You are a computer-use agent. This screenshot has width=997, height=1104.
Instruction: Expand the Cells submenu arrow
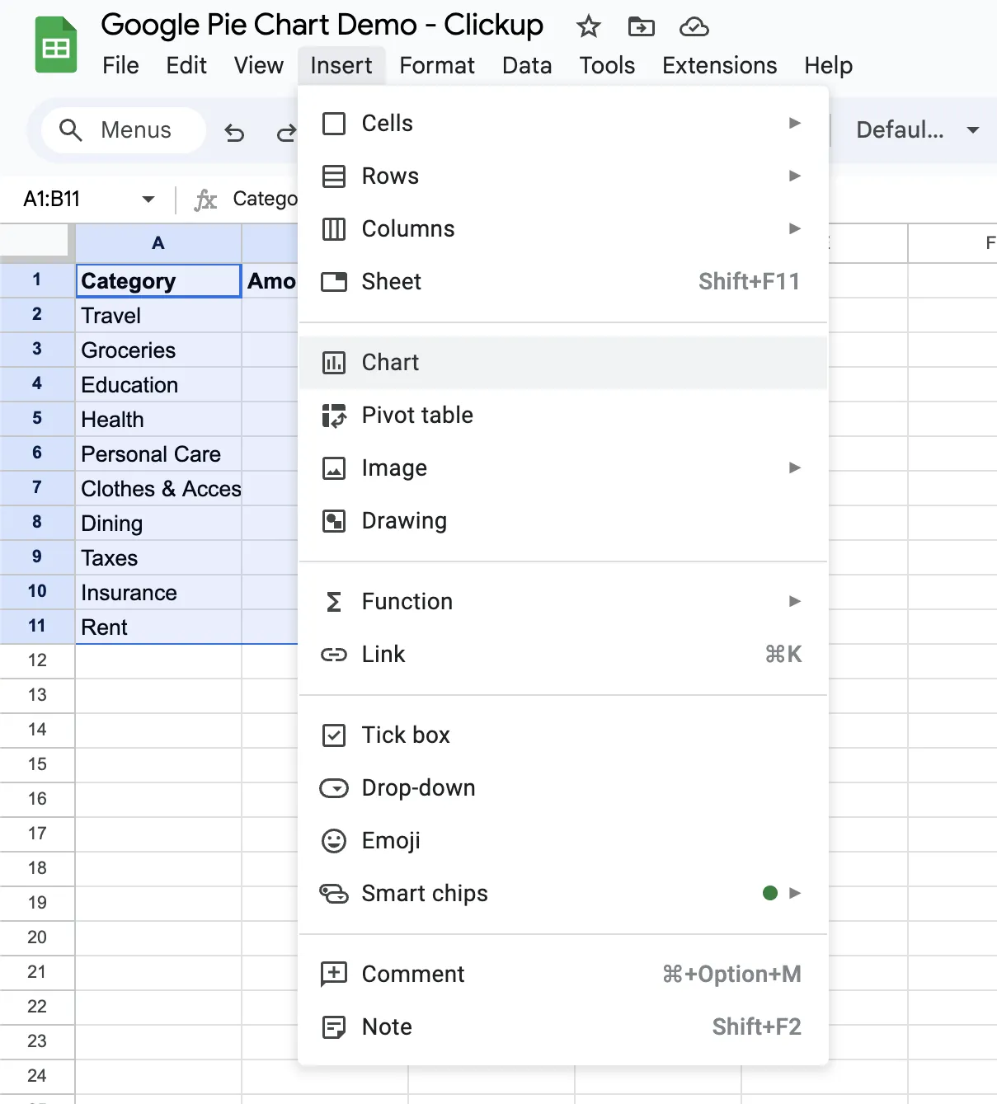tap(795, 123)
